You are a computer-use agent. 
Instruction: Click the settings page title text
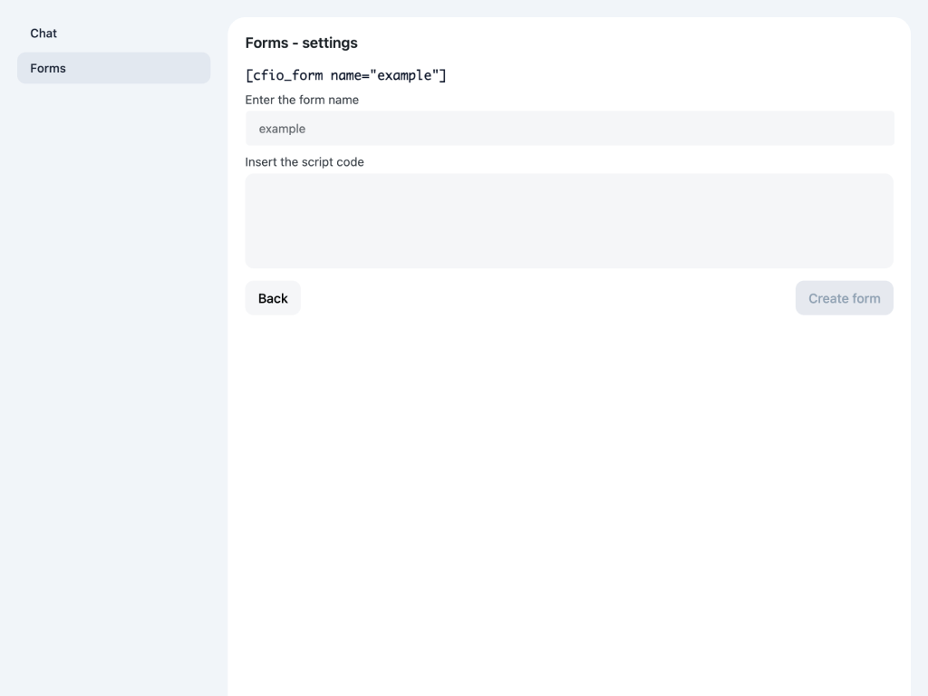(301, 43)
